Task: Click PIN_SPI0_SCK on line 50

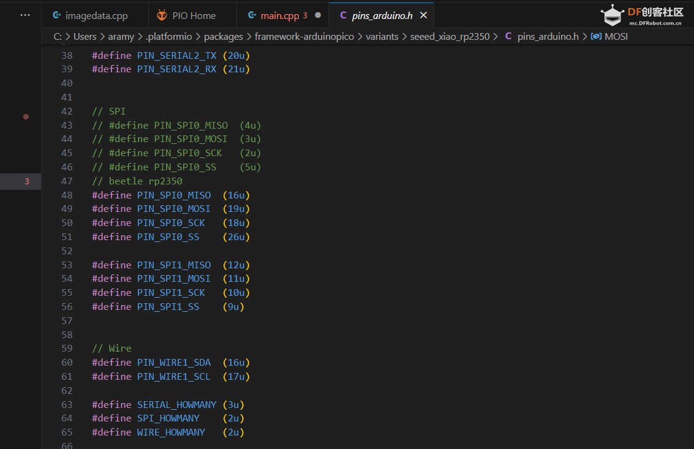Action: pyautogui.click(x=171, y=223)
